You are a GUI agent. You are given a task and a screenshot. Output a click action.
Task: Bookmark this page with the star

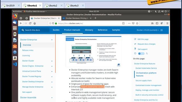[137, 23]
